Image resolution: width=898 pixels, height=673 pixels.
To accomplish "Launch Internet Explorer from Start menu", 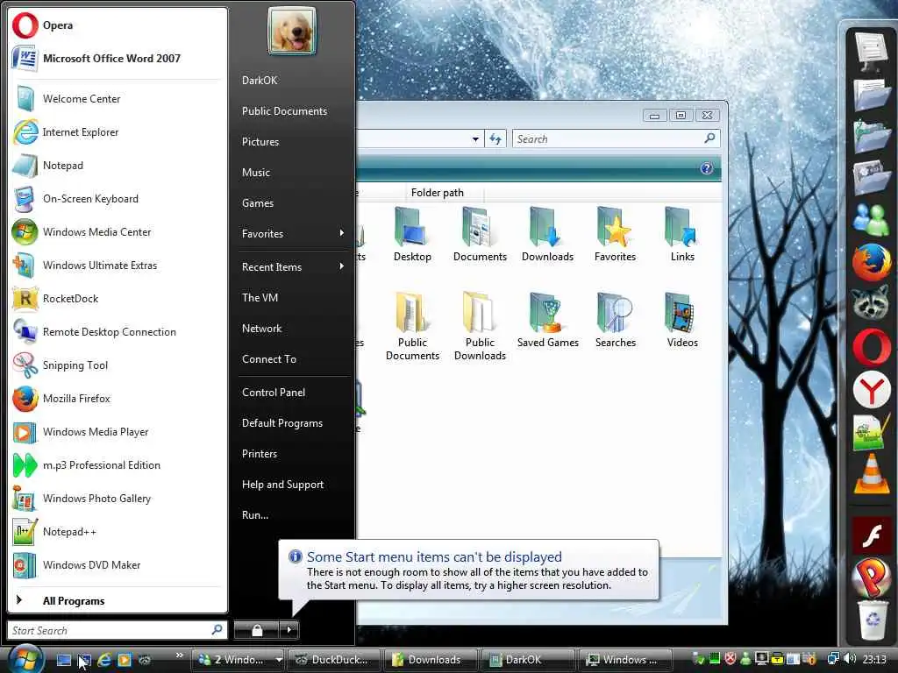I will [x=117, y=132].
